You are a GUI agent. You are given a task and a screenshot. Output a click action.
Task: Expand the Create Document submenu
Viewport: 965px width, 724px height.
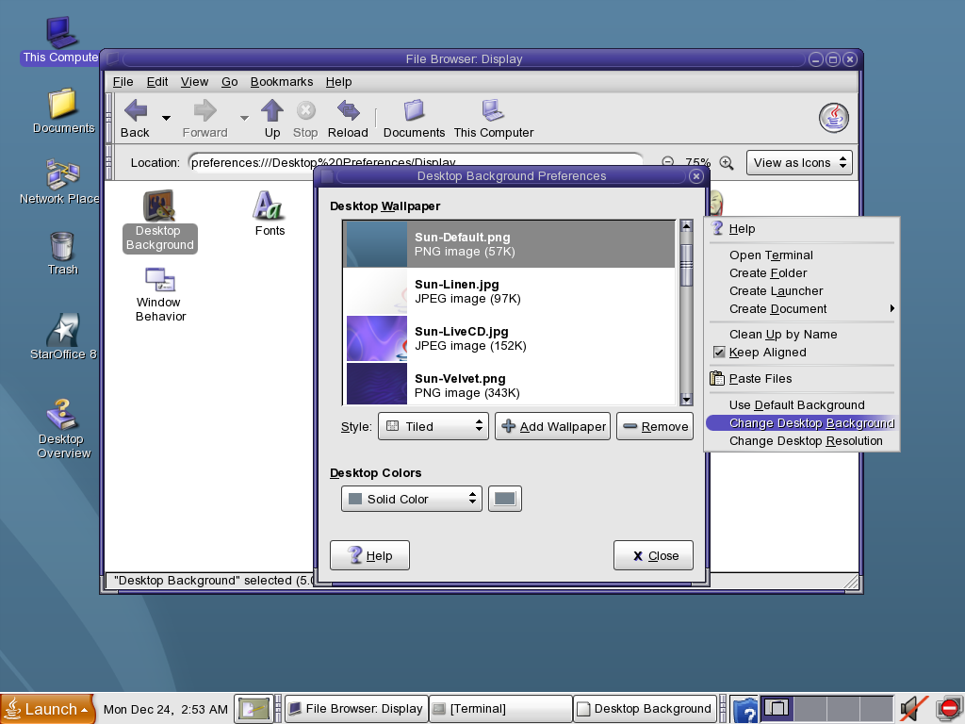point(801,308)
